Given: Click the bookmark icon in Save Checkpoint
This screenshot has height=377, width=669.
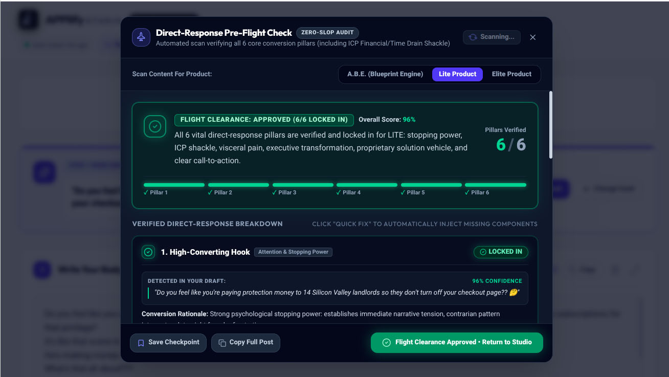Looking at the screenshot, I should click(x=141, y=343).
